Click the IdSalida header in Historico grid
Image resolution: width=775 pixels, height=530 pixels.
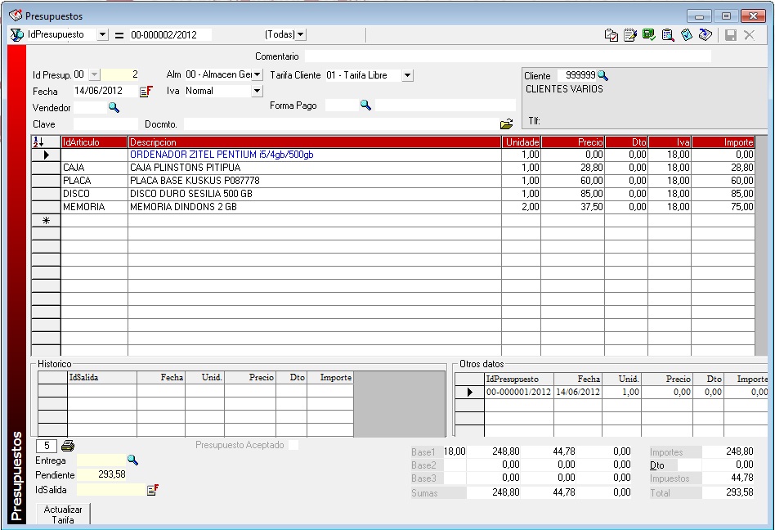[x=102, y=378]
